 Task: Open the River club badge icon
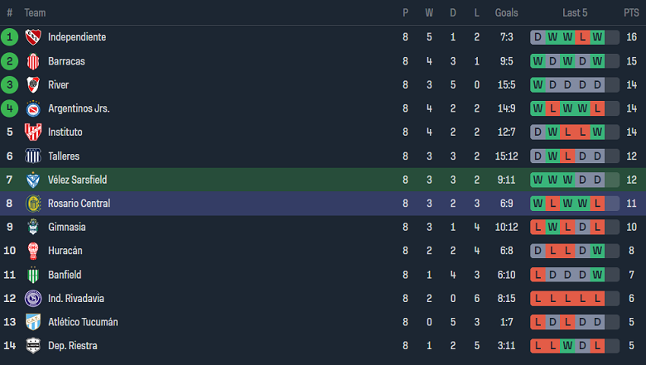point(33,84)
